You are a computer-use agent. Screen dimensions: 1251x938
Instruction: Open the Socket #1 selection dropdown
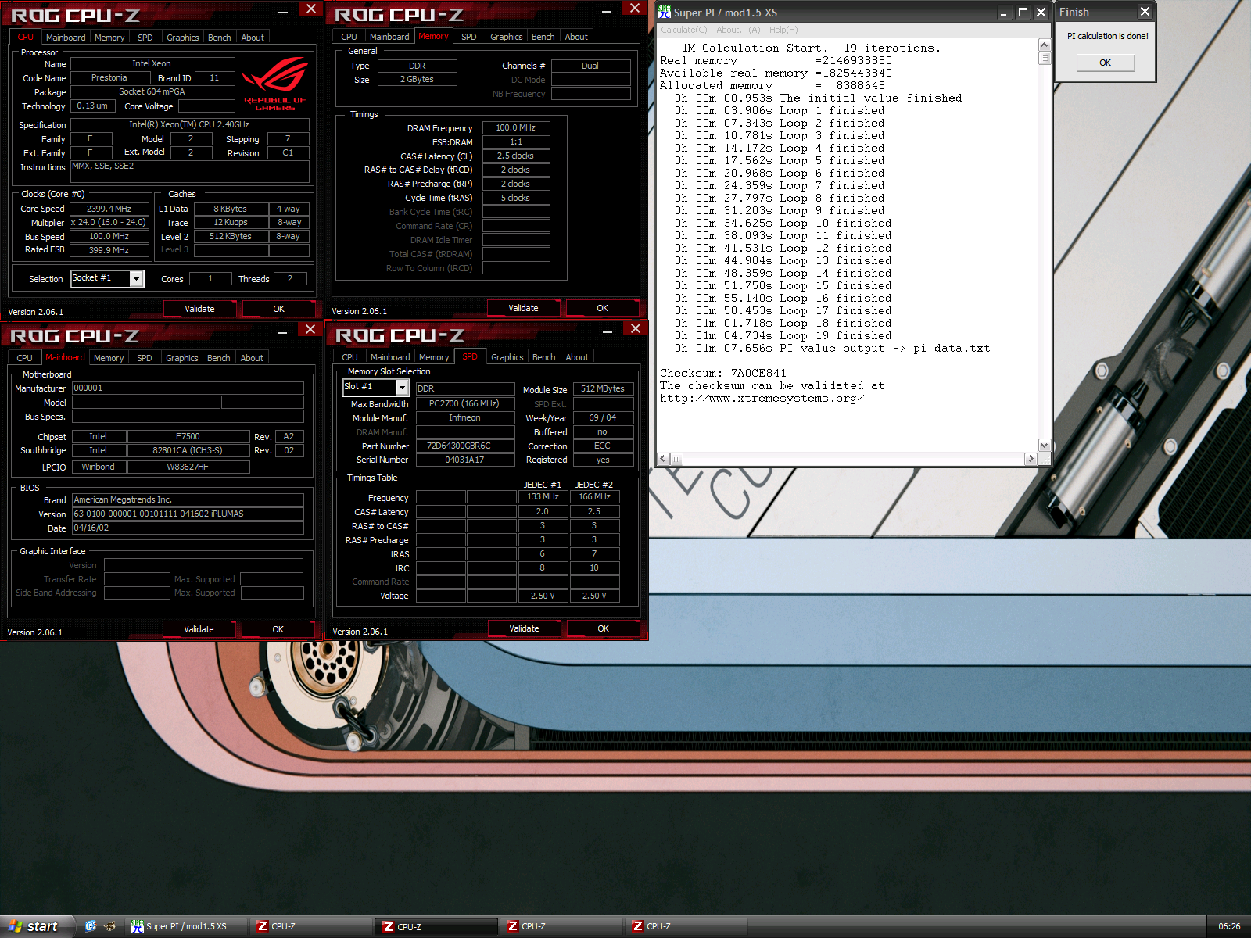coord(136,278)
